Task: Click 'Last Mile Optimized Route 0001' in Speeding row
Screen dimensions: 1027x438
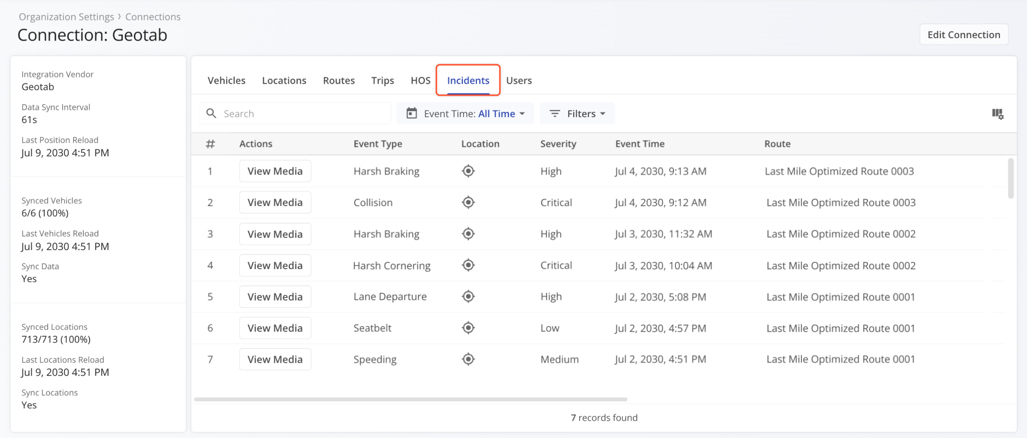Action: click(840, 359)
